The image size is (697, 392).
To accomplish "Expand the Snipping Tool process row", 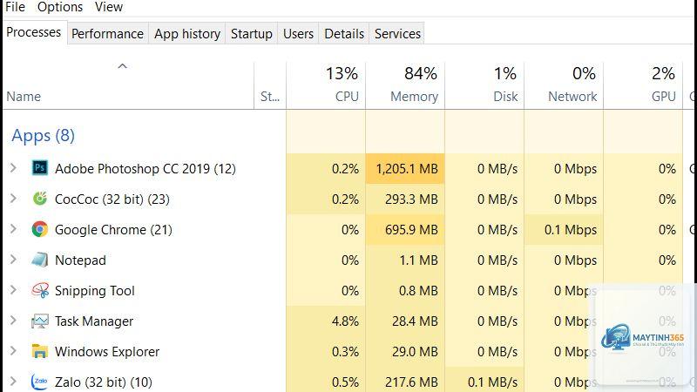I will (x=13, y=290).
